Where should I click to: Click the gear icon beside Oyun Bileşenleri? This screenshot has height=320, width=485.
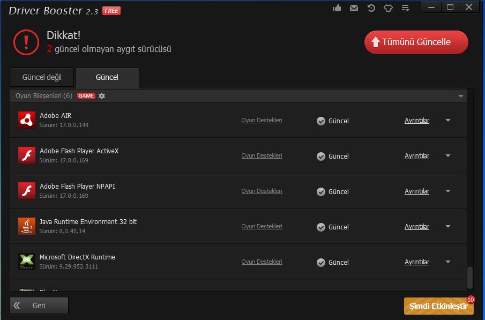coord(102,96)
